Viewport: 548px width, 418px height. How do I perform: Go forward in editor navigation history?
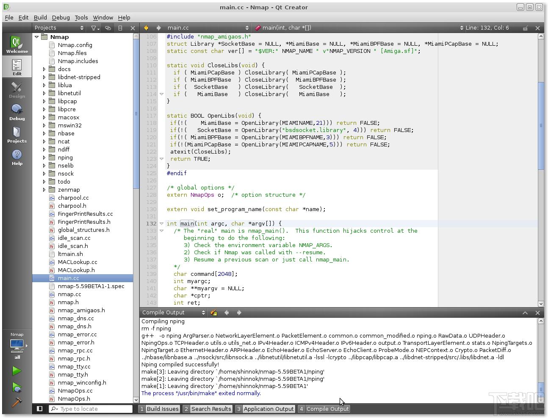(x=158, y=28)
